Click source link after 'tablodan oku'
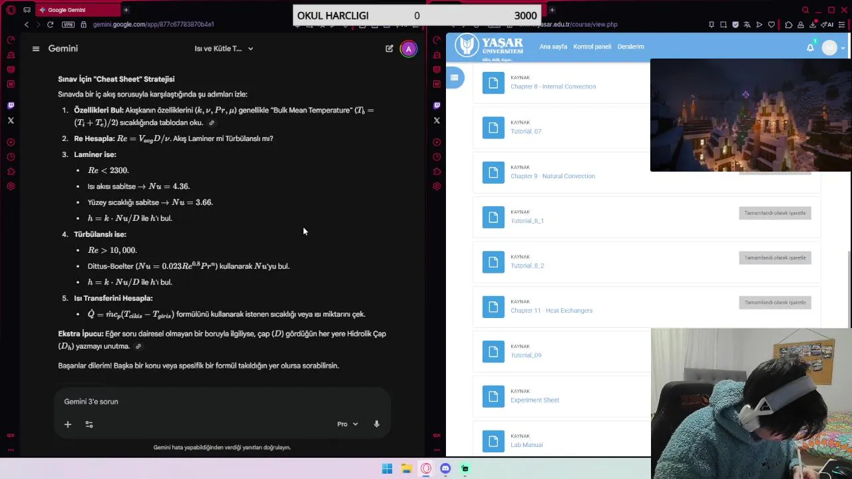This screenshot has width=852, height=479. click(212, 123)
